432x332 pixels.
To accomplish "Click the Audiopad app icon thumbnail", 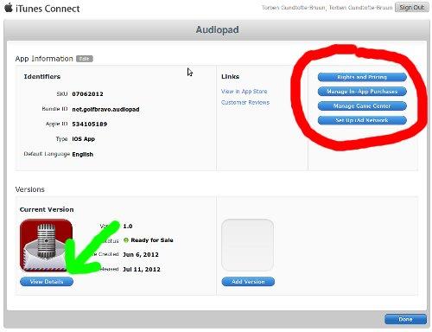I will point(46,246).
